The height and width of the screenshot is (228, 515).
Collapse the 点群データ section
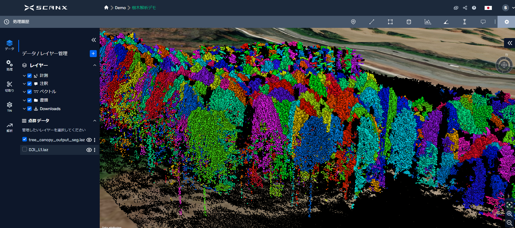(95, 121)
